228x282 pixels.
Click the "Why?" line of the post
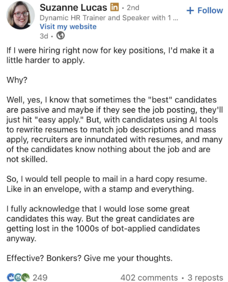(x=17, y=80)
